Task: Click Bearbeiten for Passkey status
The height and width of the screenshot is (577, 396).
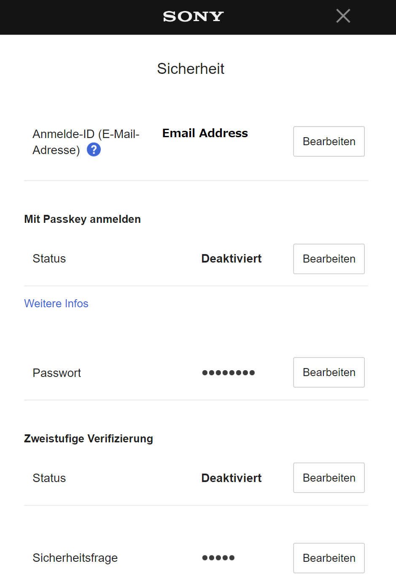Action: pos(329,259)
